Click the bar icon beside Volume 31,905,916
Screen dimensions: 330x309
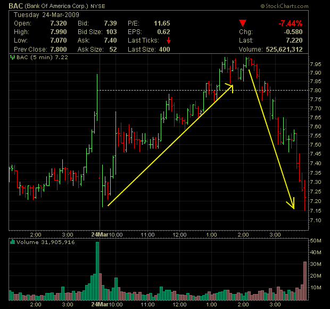(12, 242)
